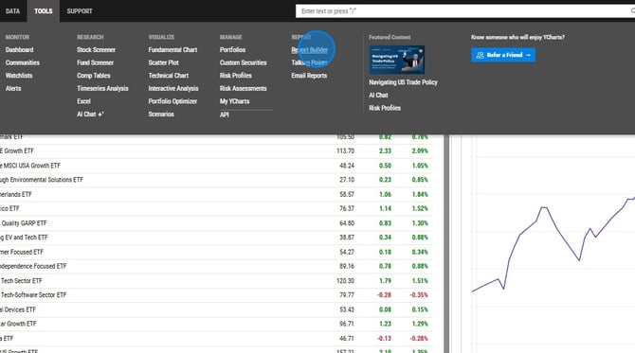This screenshot has width=635, height=353.
Task: Open My YCharts link
Action: pyautogui.click(x=234, y=101)
